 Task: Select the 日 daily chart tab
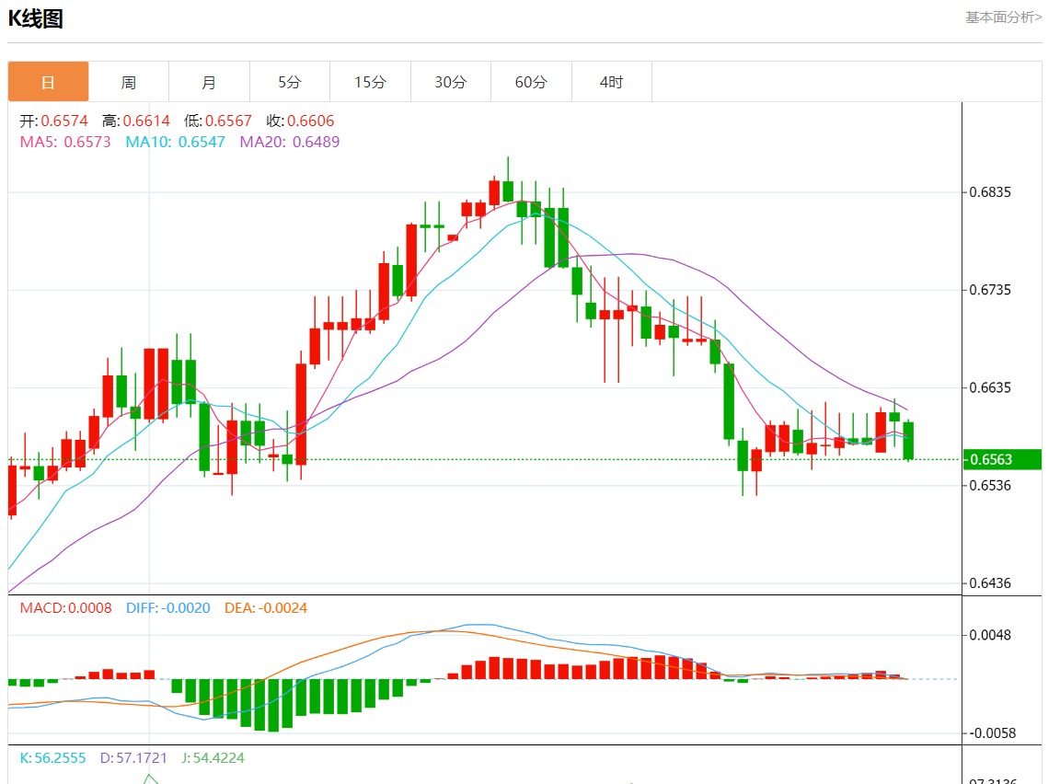pos(49,82)
